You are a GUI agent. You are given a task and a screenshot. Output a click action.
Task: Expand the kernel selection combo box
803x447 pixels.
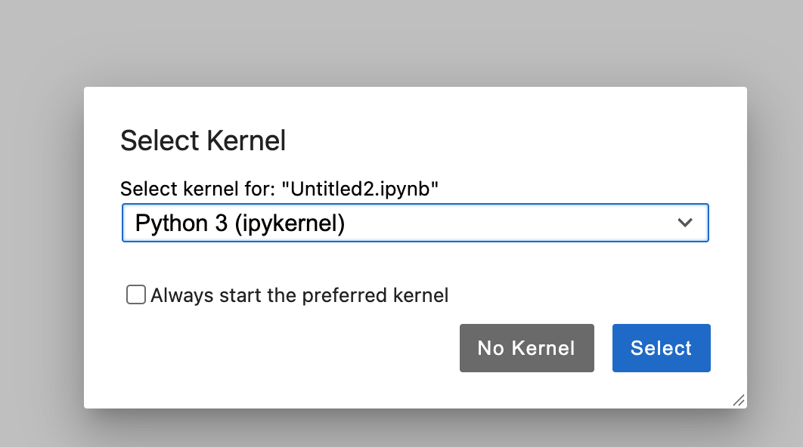[415, 223]
